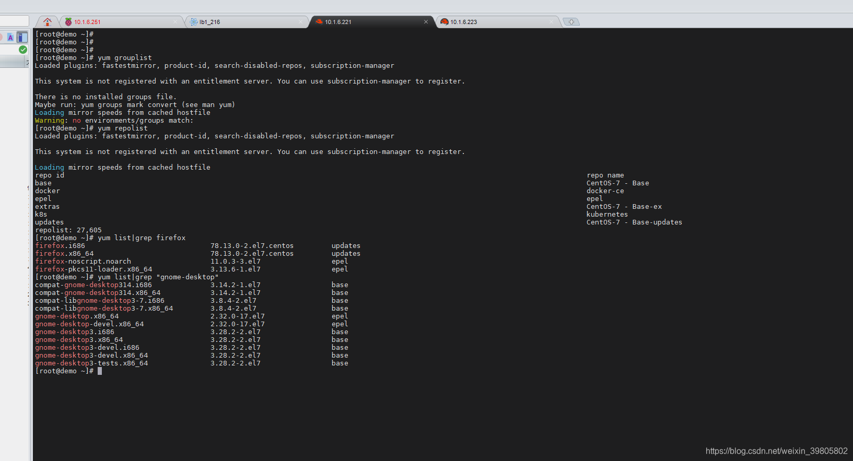Click the 'gnome-desktop3-tests.x86_64' package row
The image size is (853, 461).
(191, 363)
